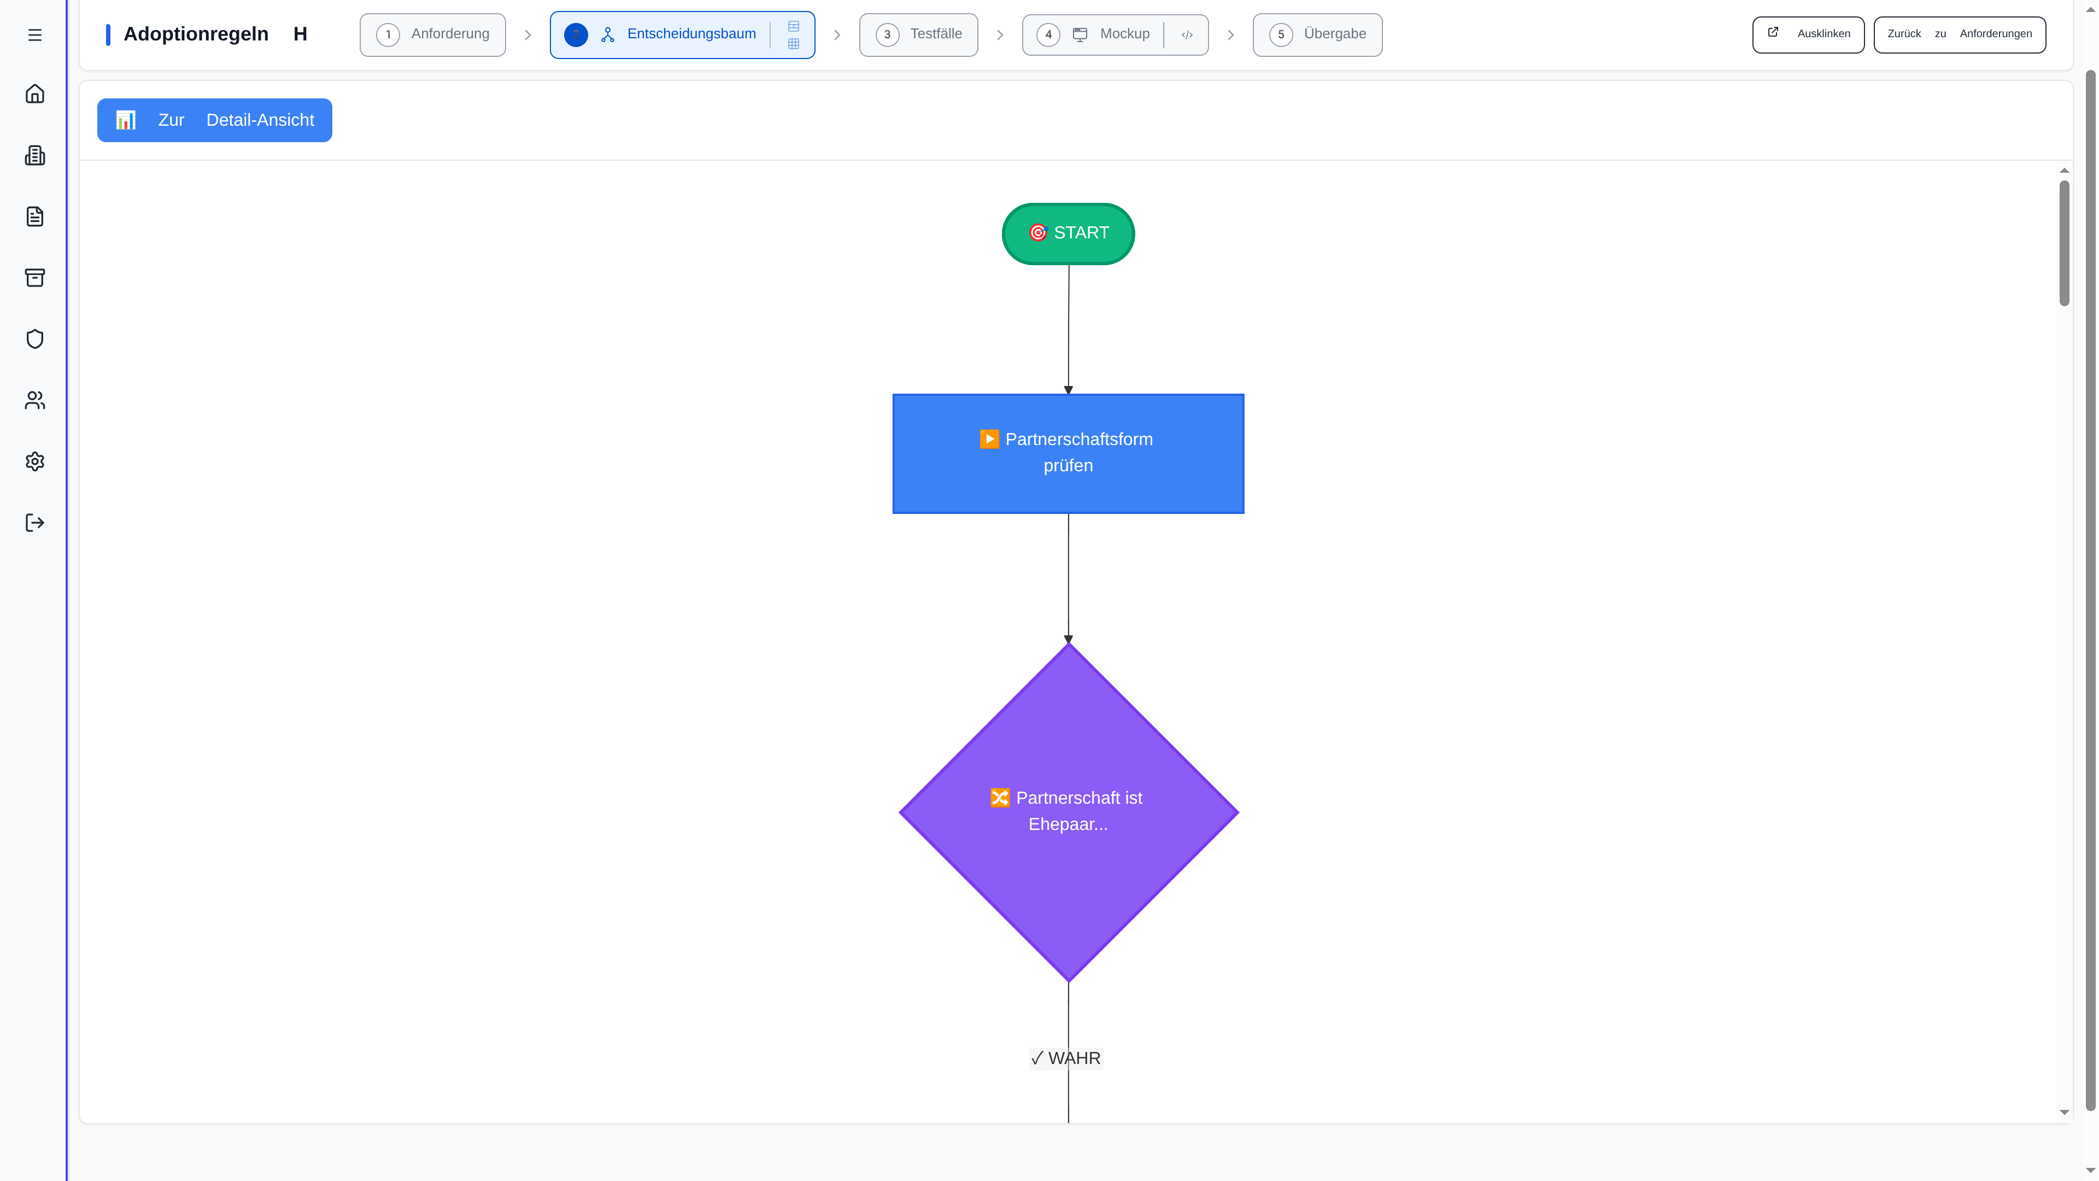Click the 'Zurück zu Anforderungen' button

(x=1960, y=33)
